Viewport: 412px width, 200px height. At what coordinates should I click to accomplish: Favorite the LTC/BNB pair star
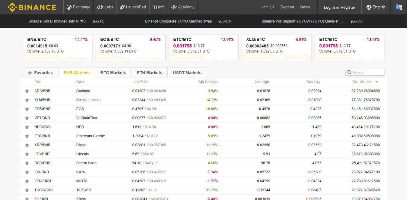(27, 154)
